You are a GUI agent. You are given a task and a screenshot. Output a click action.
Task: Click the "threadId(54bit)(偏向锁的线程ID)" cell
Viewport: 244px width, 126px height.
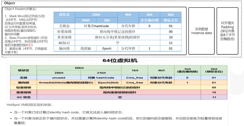tap(66, 83)
